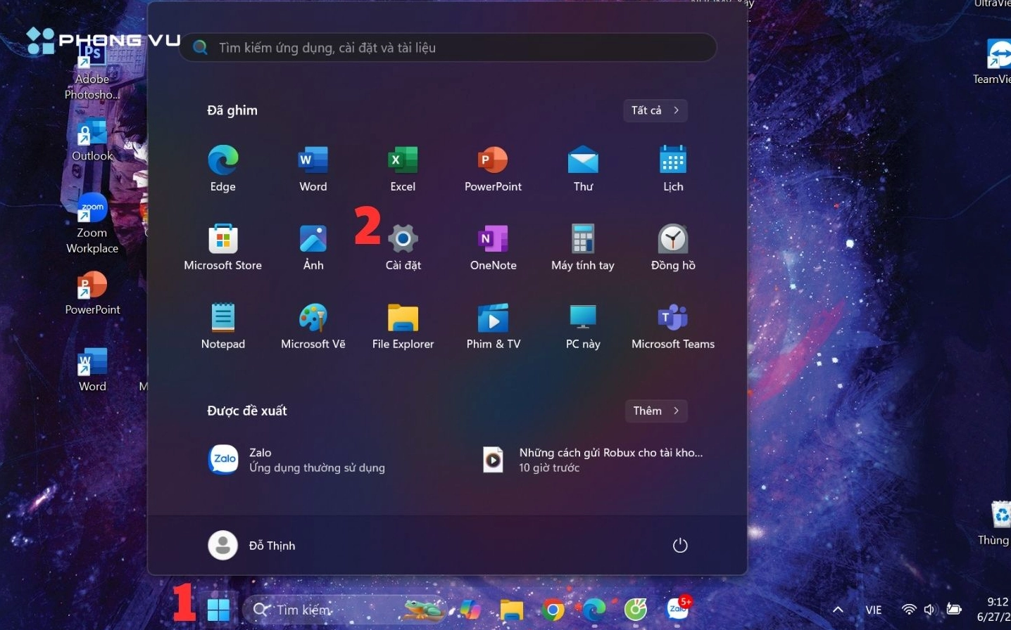Launch OneNote from pinned apps
1011x630 pixels.
coord(492,246)
